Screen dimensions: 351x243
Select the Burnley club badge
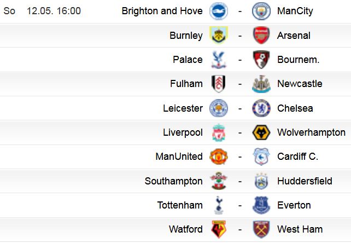pyautogui.click(x=219, y=35)
